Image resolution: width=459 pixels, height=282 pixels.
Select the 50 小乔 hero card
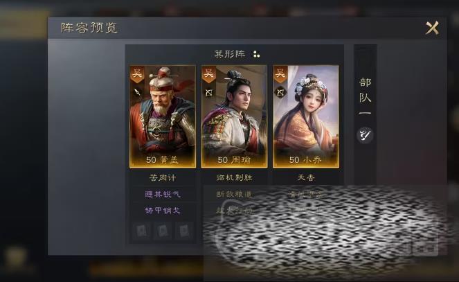(306, 116)
